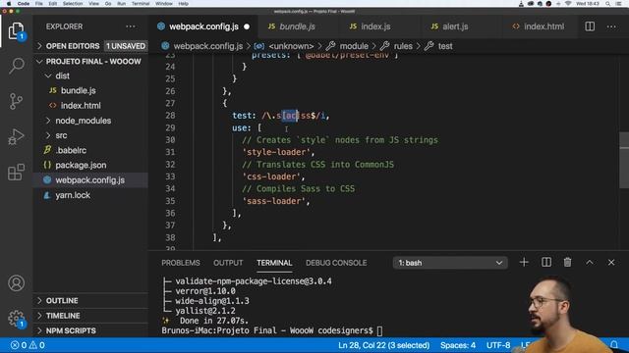Maximize the panel with the up chevron

coord(590,263)
